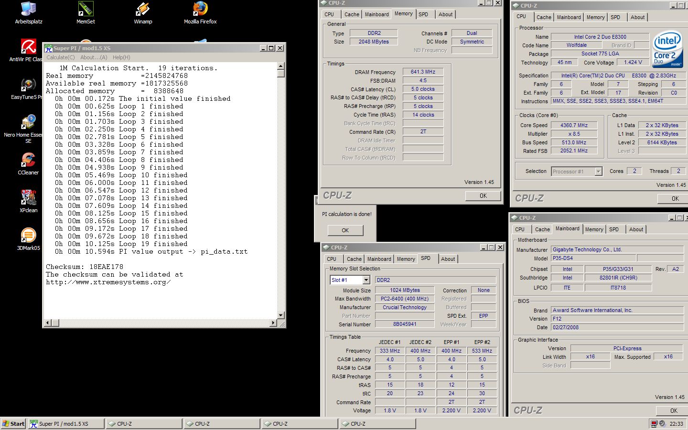
Task: Click the taskbar clock showing 22:33
Action: click(676, 424)
